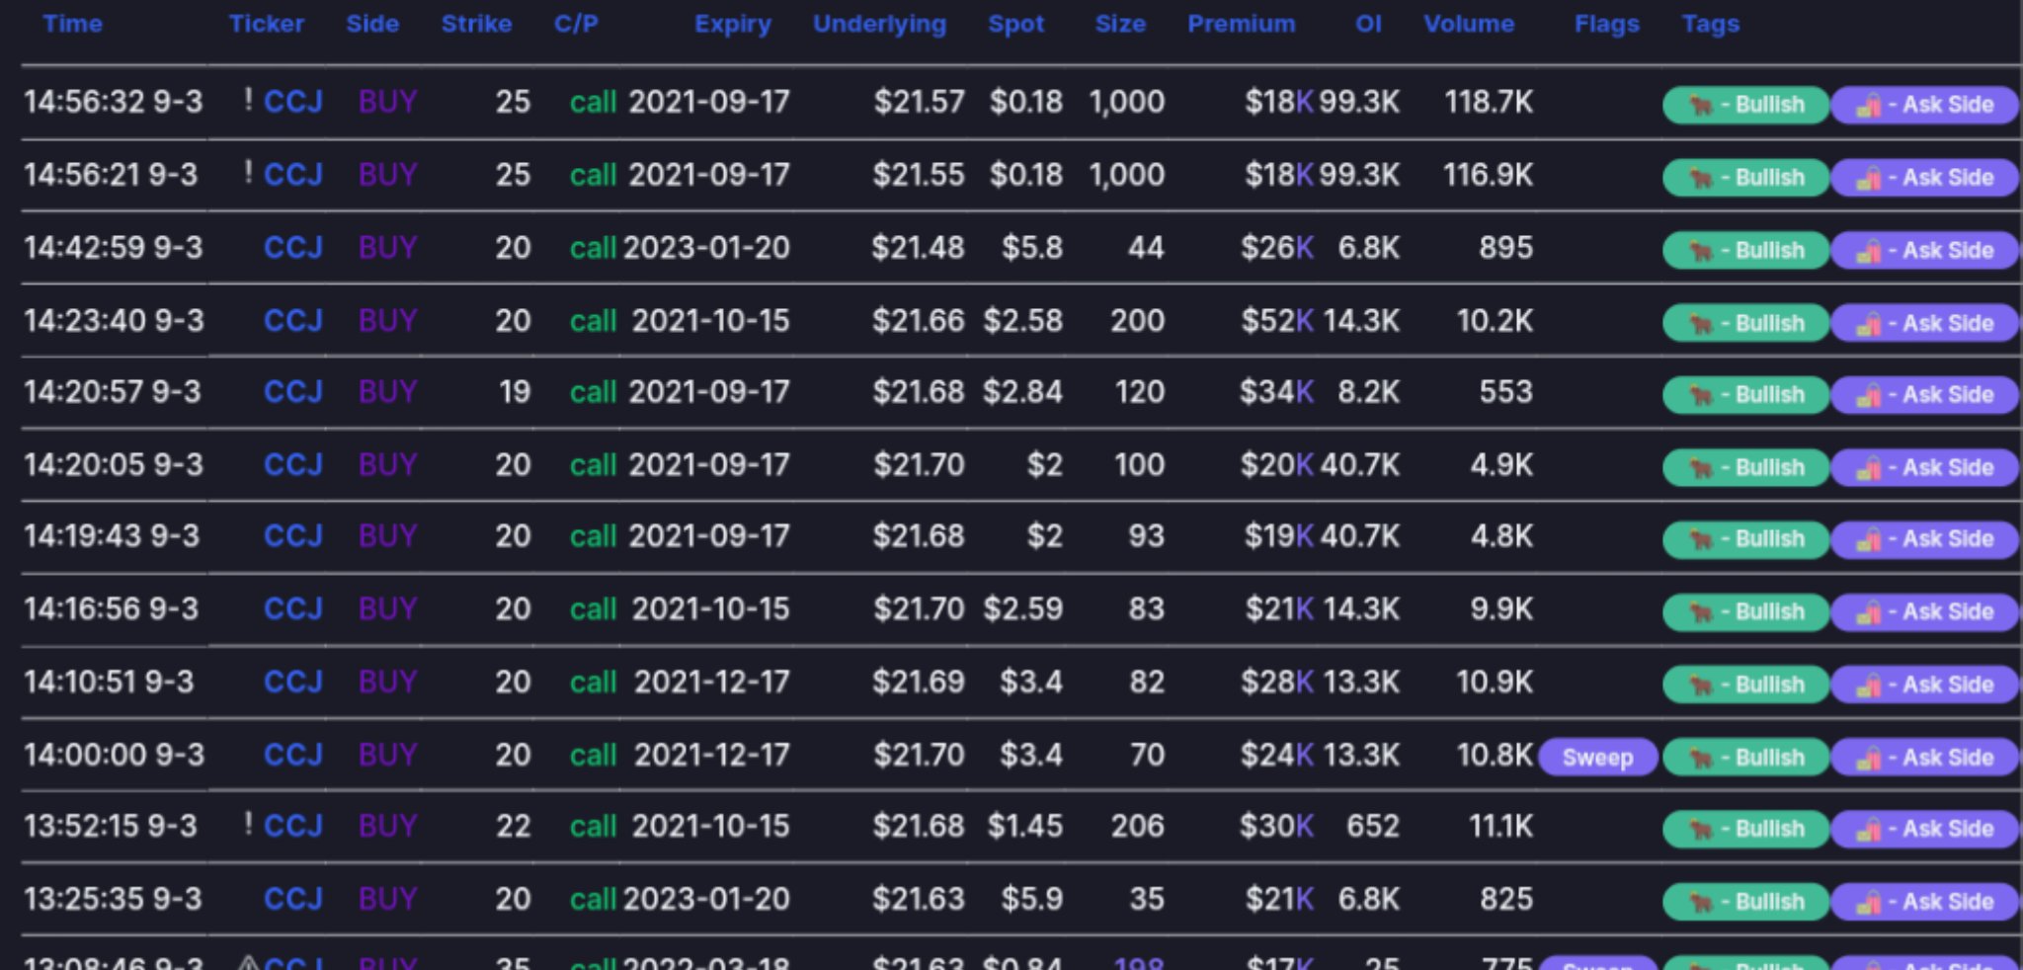Sort by the Volume column header
Viewport: 2023px width, 970px height.
pyautogui.click(x=1468, y=24)
